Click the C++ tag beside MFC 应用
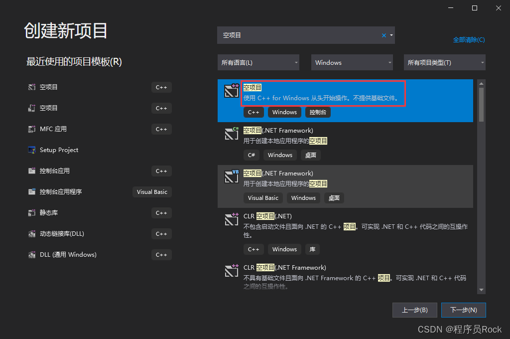 click(161, 129)
